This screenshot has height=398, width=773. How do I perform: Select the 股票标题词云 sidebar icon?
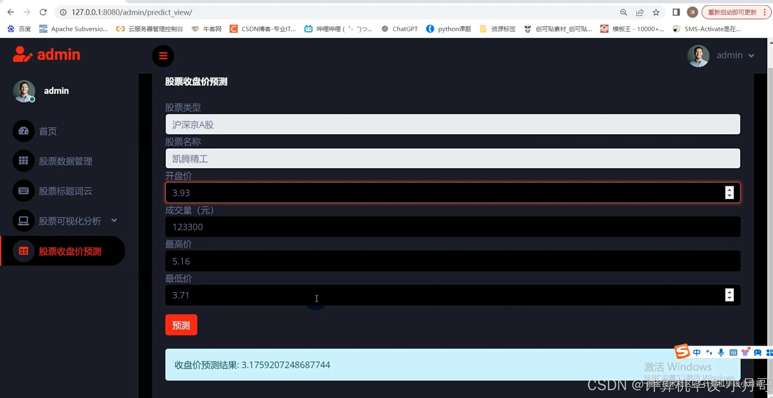pos(24,191)
